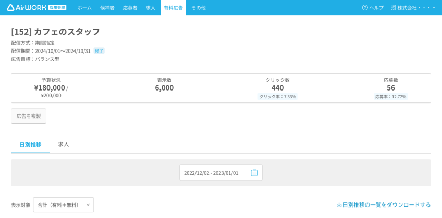
Task: Open the 応募者 menu
Action: click(x=130, y=8)
